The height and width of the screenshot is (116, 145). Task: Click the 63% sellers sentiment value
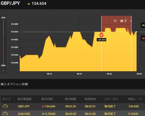click(3, 65)
